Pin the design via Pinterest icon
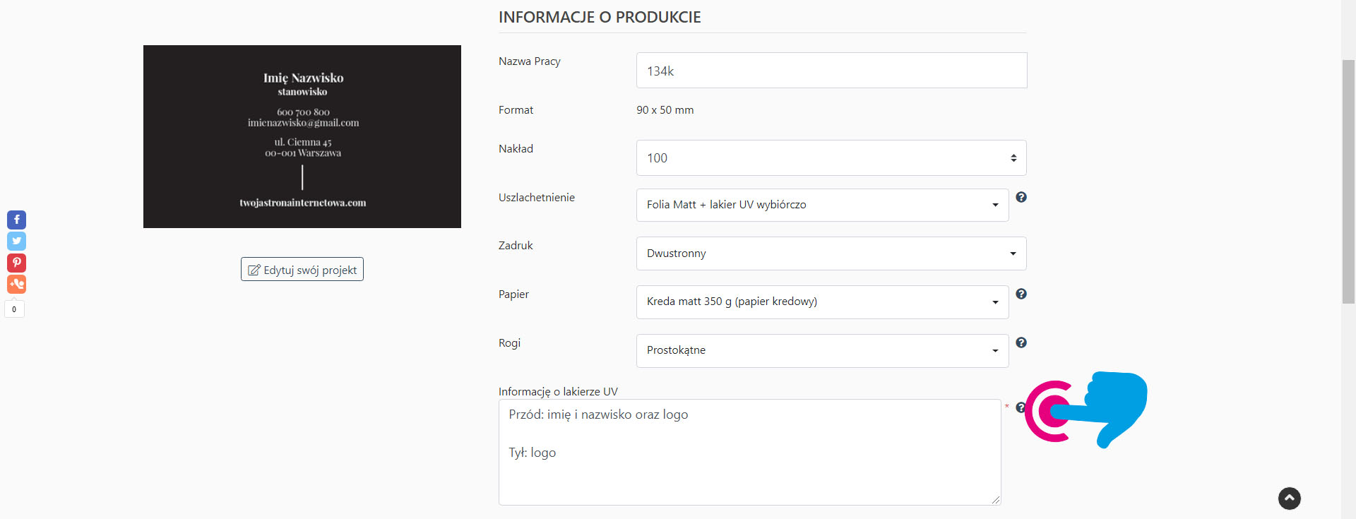 pos(16,263)
